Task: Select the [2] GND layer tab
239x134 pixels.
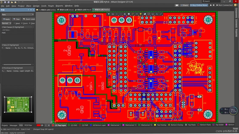Action: pyautogui.click(x=73, y=125)
